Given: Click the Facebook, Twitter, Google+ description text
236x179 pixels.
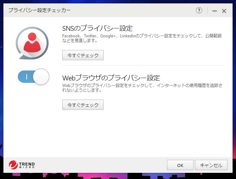Looking at the screenshot, I should pos(142,38).
